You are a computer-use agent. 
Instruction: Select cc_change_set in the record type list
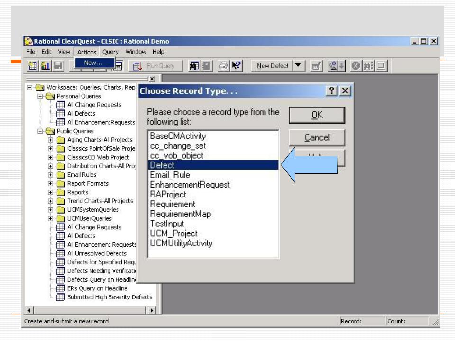213,146
